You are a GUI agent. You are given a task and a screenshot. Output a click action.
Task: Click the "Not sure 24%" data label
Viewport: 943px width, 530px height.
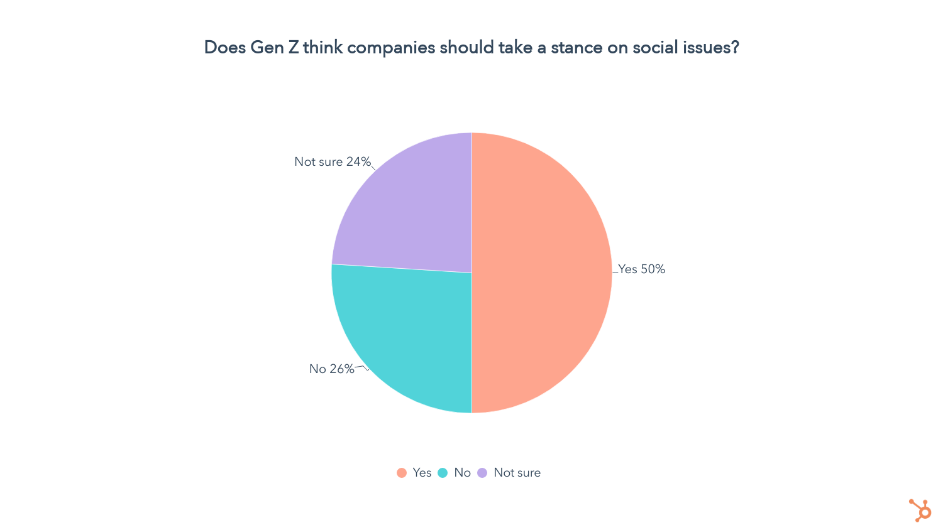[x=333, y=162]
